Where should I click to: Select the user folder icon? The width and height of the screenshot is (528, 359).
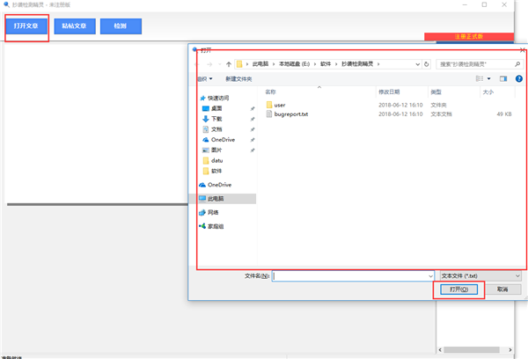coord(269,105)
